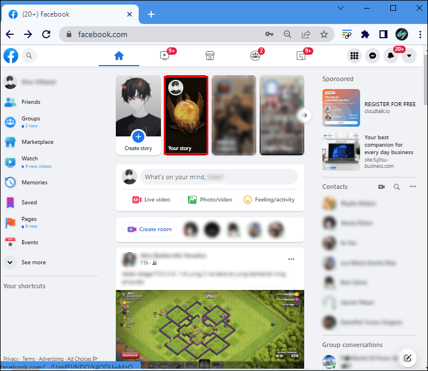This screenshot has width=428, height=371.
Task: Open post options three-dot menu
Action: [x=292, y=259]
